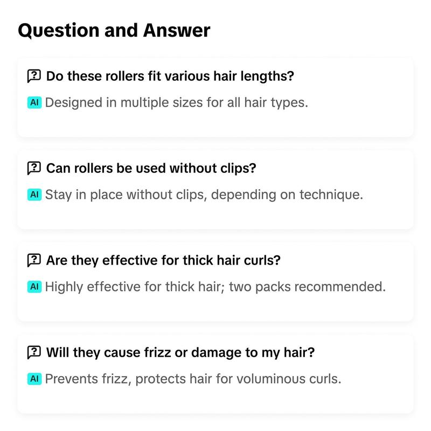Select the answer 'Designed in multiple sizes for all hair types.'

177,102
